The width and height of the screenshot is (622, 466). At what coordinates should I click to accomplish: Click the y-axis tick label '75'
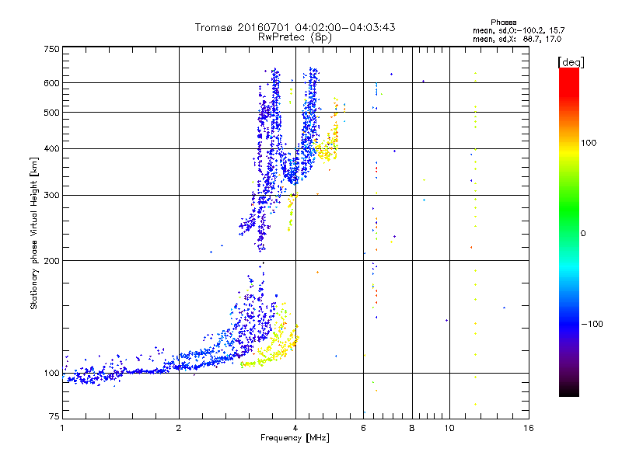coord(54,416)
